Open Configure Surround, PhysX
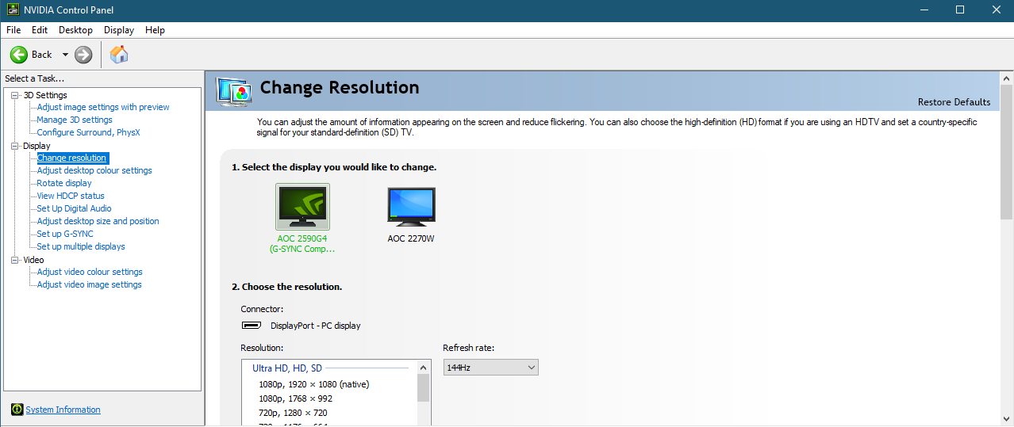The image size is (1014, 427). [88, 132]
